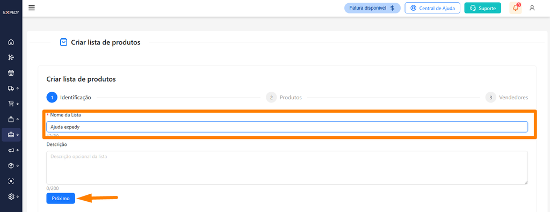Open the store icon in sidebar
This screenshot has width=550, height=212.
coord(11,73)
